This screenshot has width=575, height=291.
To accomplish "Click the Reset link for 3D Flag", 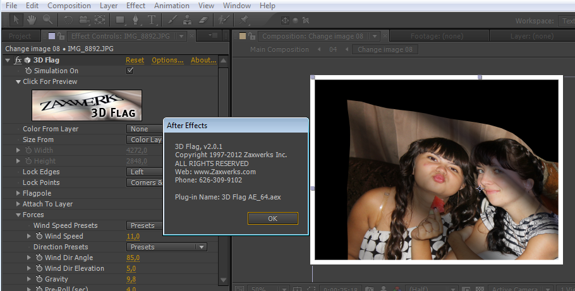I will click(135, 60).
